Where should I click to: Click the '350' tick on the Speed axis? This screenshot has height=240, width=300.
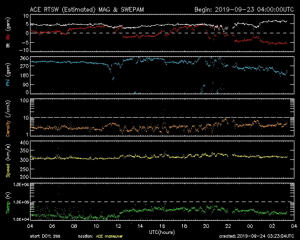(x=24, y=150)
